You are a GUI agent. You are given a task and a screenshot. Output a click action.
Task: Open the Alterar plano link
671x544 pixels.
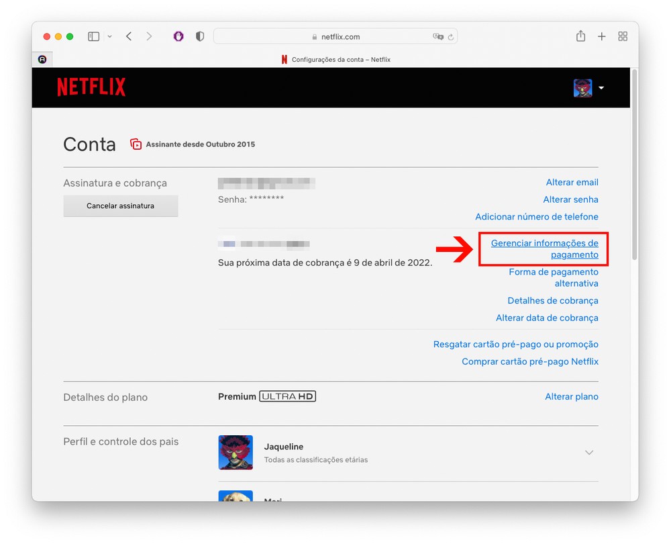[x=571, y=397]
